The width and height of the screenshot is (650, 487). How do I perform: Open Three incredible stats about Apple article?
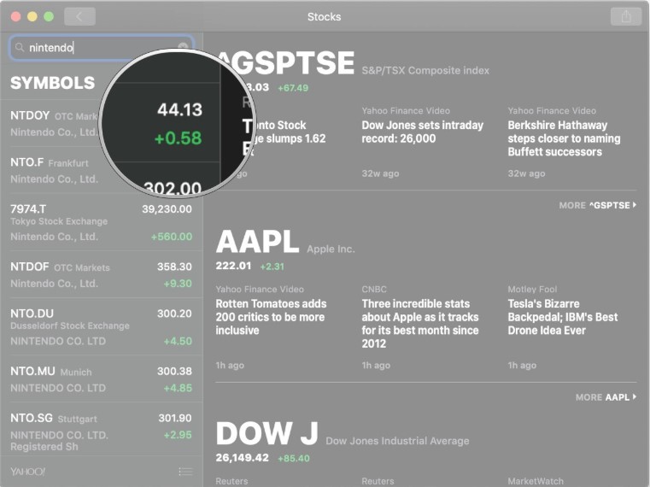(x=420, y=324)
